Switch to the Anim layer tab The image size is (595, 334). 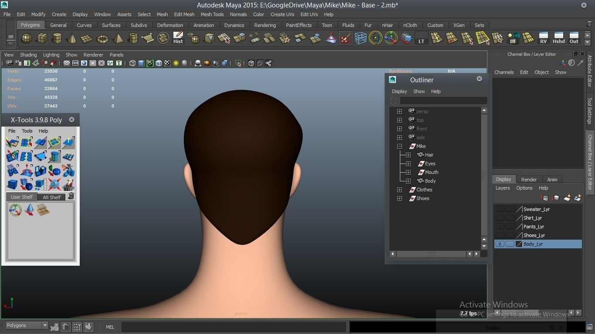552,180
